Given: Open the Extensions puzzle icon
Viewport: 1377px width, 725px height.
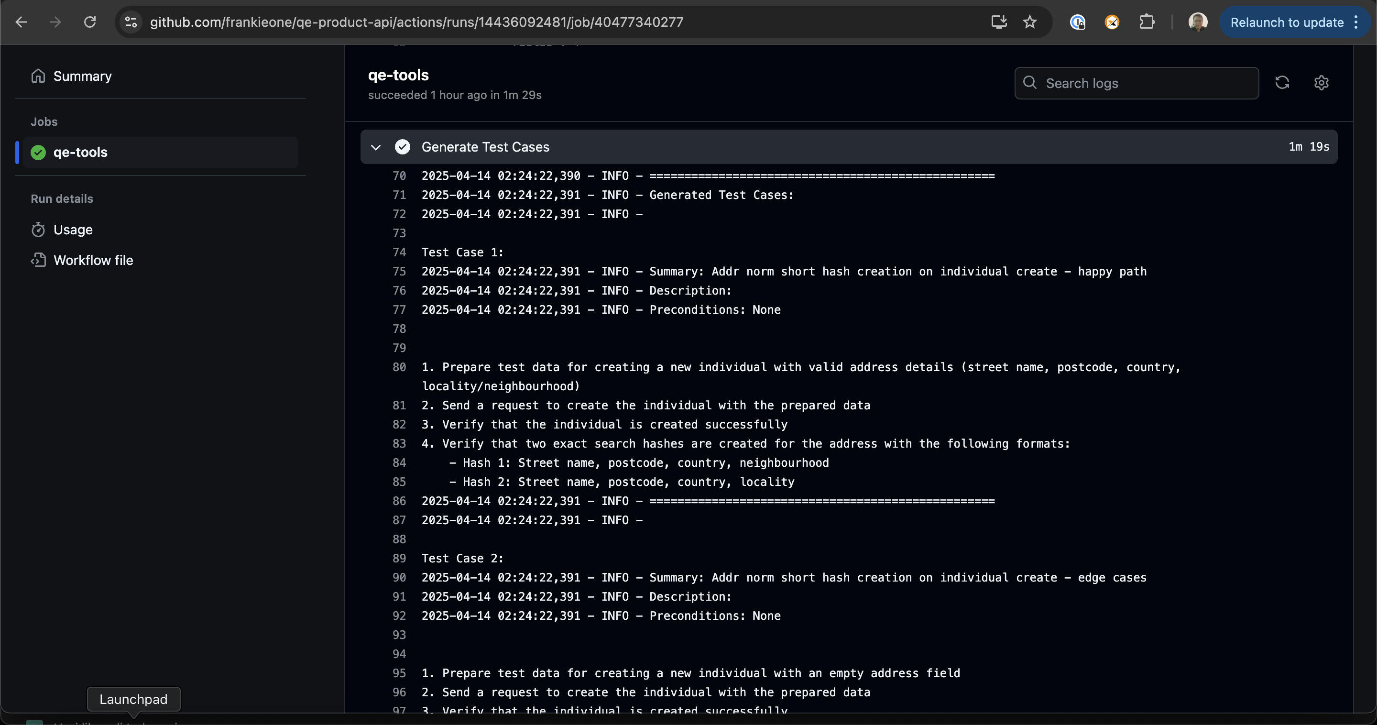Looking at the screenshot, I should pyautogui.click(x=1146, y=22).
